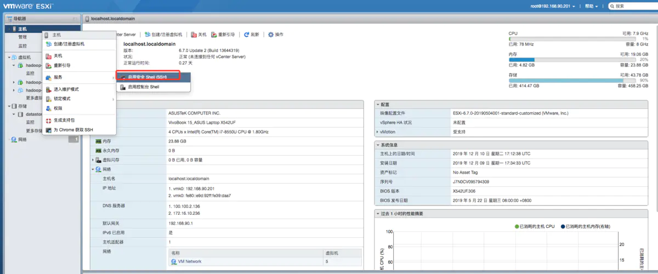Click the ASUSTeK COMPUTER INC. value

194,112
